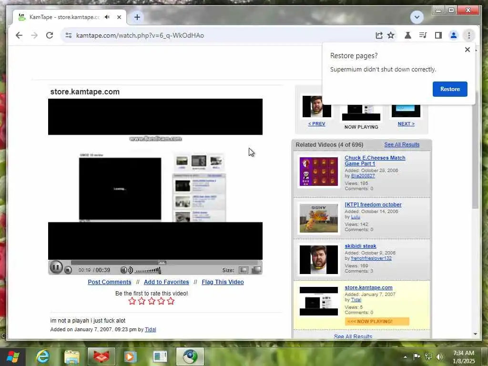488x366 pixels.
Task: Switch player to normal size icon
Action: [244, 270]
